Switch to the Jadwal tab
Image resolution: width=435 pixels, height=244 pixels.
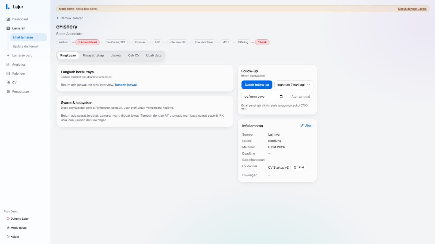pyautogui.click(x=116, y=56)
